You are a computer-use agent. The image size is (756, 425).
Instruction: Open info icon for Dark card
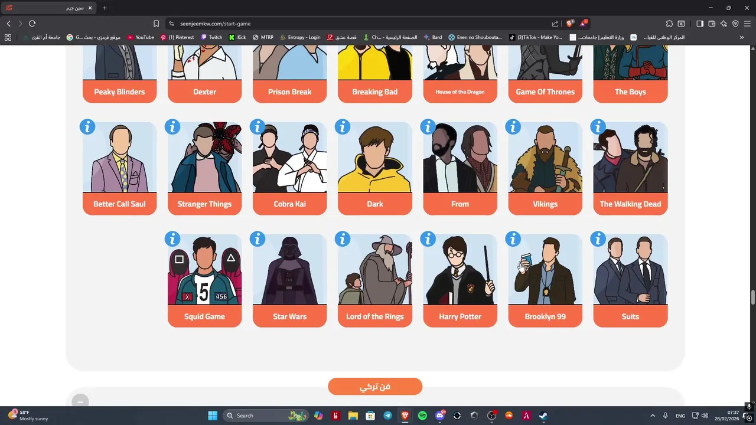pyautogui.click(x=342, y=127)
